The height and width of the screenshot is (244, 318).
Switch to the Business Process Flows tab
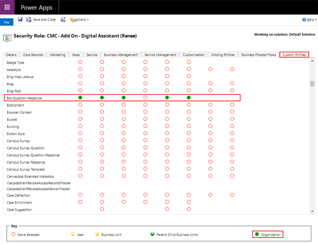click(258, 55)
